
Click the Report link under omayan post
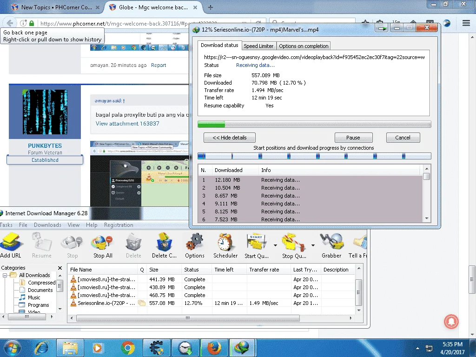pyautogui.click(x=159, y=65)
